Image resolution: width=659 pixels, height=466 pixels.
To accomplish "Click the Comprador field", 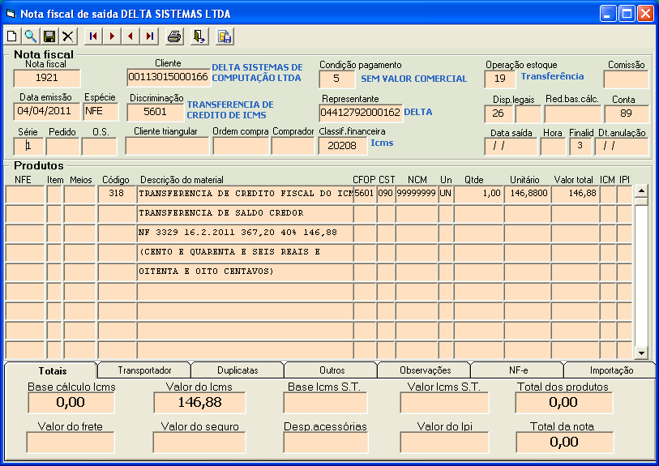I will click(x=293, y=146).
